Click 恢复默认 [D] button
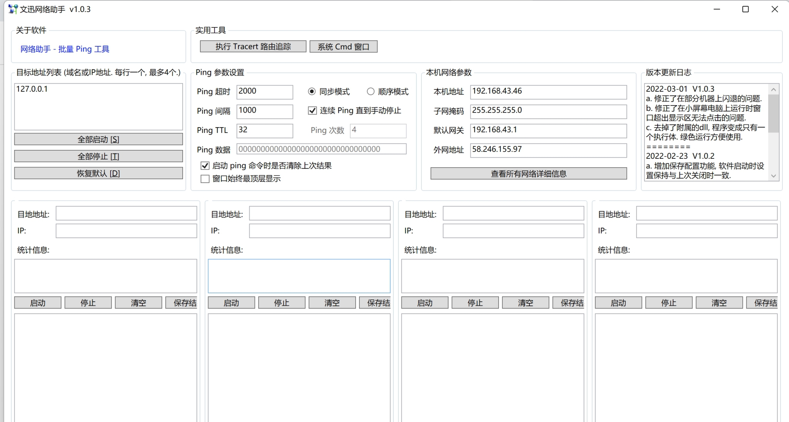Viewport: 789px width, 422px height. tap(98, 173)
